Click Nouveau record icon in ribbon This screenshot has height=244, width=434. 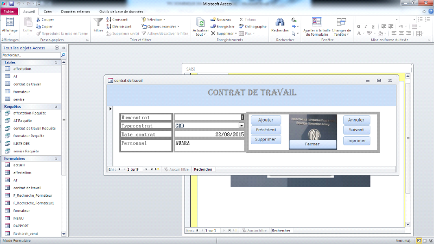click(x=213, y=19)
